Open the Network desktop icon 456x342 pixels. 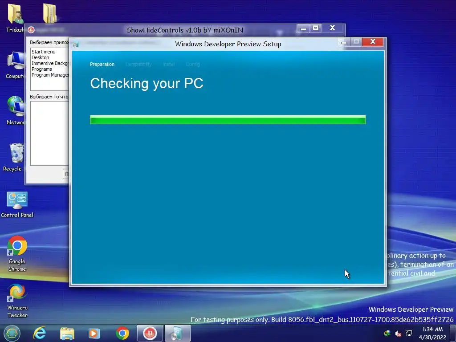(15, 110)
